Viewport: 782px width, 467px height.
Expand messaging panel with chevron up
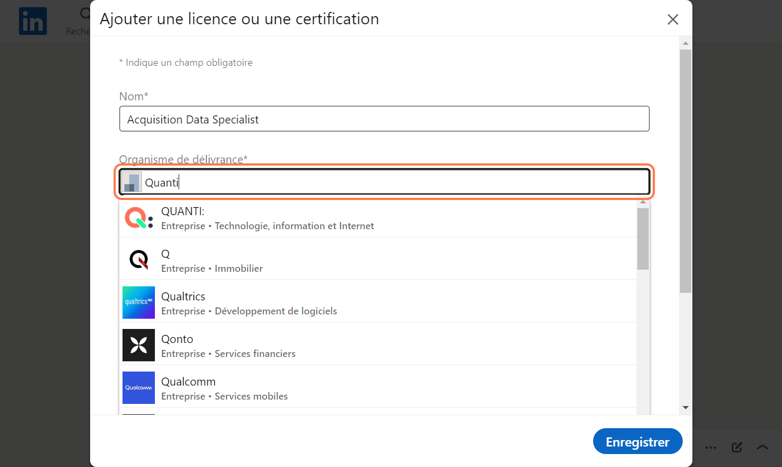[x=762, y=447]
